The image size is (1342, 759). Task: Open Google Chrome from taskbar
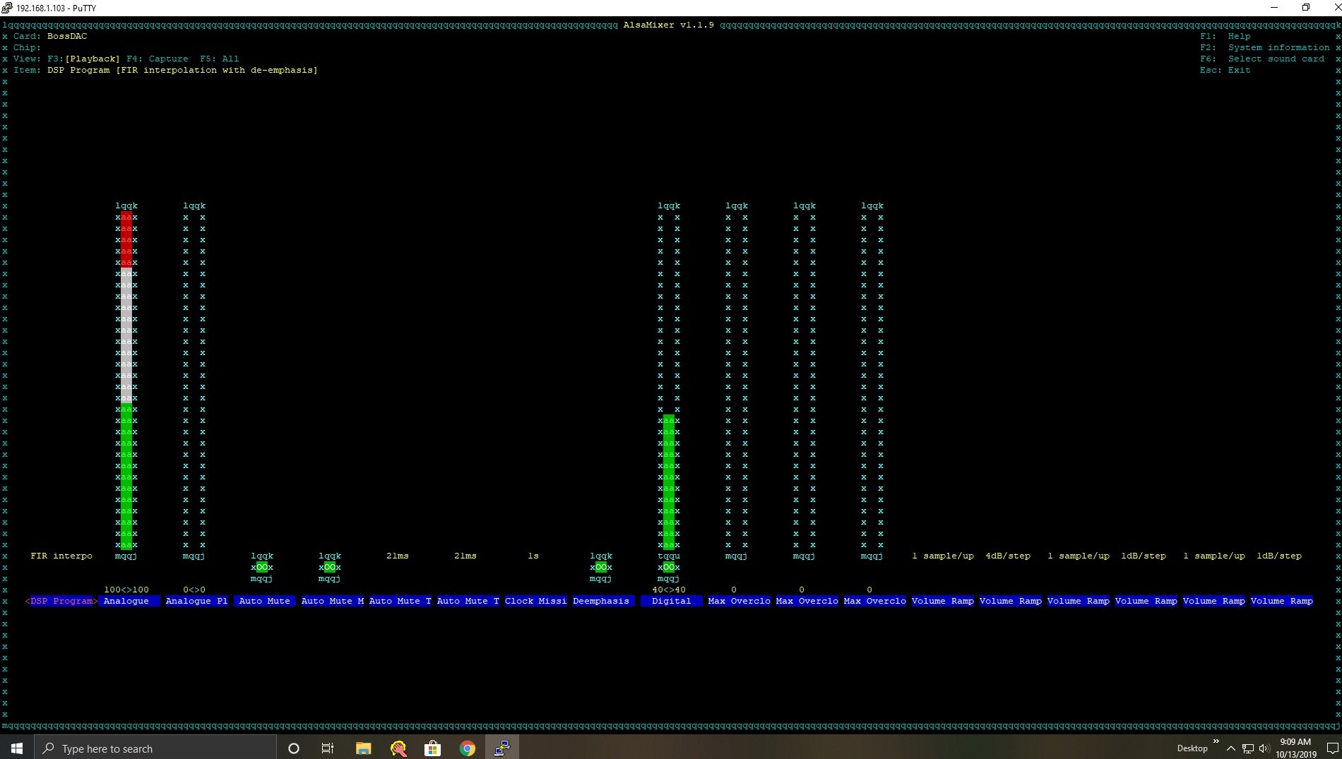pyautogui.click(x=467, y=748)
